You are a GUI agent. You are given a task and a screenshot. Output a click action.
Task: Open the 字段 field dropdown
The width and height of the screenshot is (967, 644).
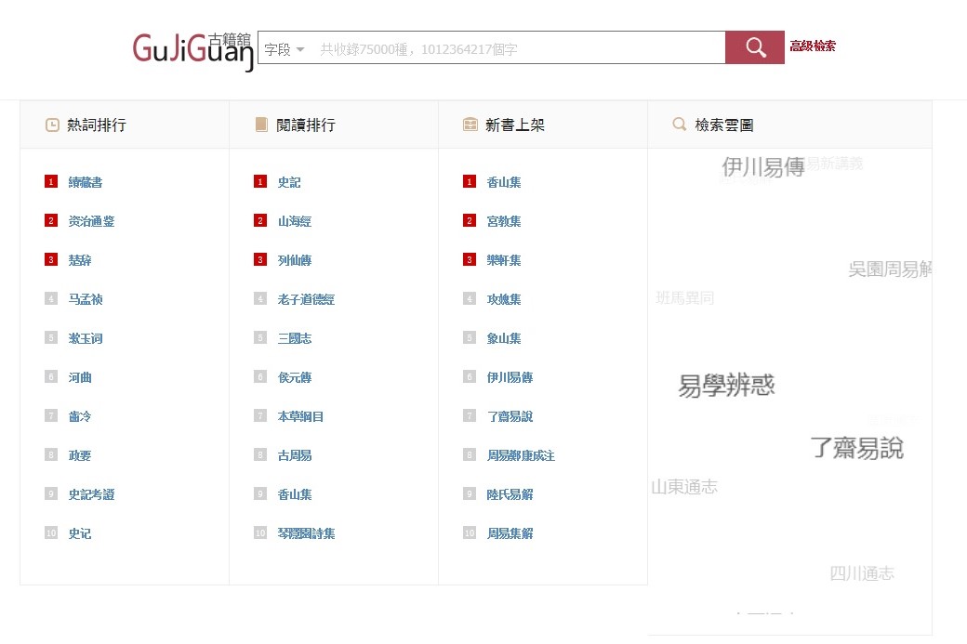(284, 49)
